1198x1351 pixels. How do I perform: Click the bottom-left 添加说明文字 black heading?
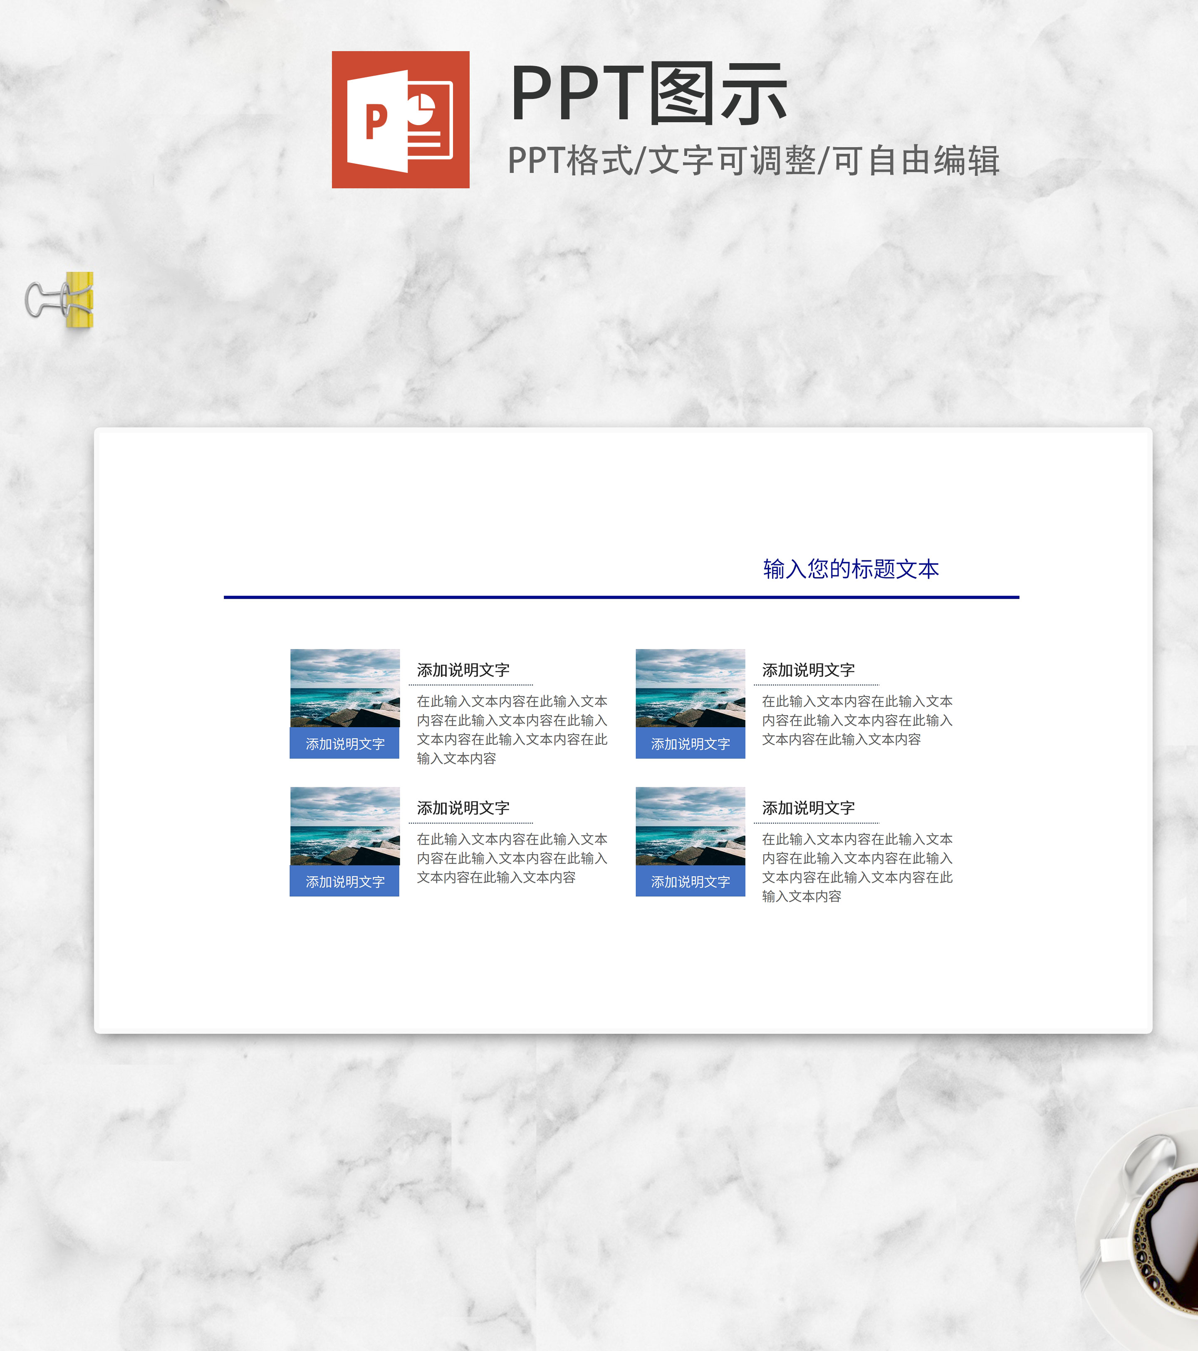pos(463,808)
